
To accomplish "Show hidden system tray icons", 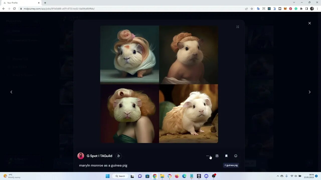I will coord(278,176).
